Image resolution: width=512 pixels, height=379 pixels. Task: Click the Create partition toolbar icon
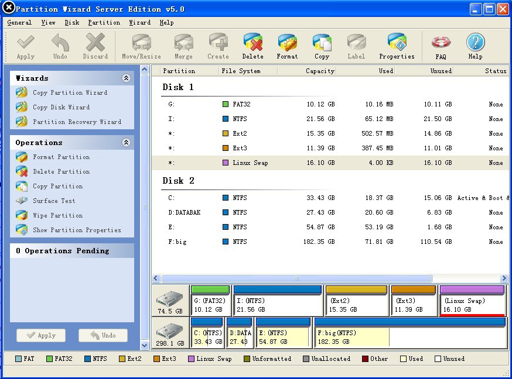(218, 47)
